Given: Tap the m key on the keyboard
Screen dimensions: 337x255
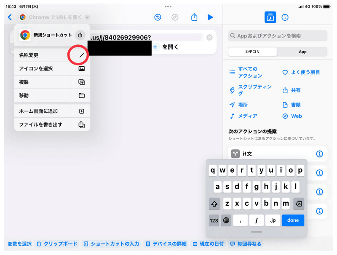Looking at the screenshot, I should point(286,203).
